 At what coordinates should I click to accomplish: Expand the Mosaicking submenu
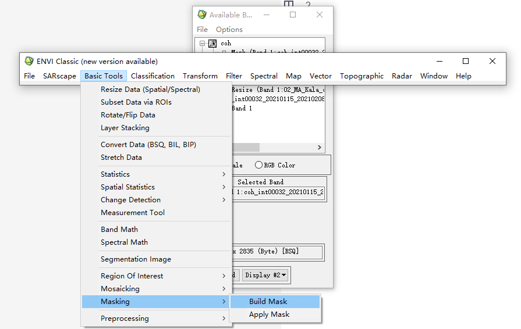(x=157, y=289)
